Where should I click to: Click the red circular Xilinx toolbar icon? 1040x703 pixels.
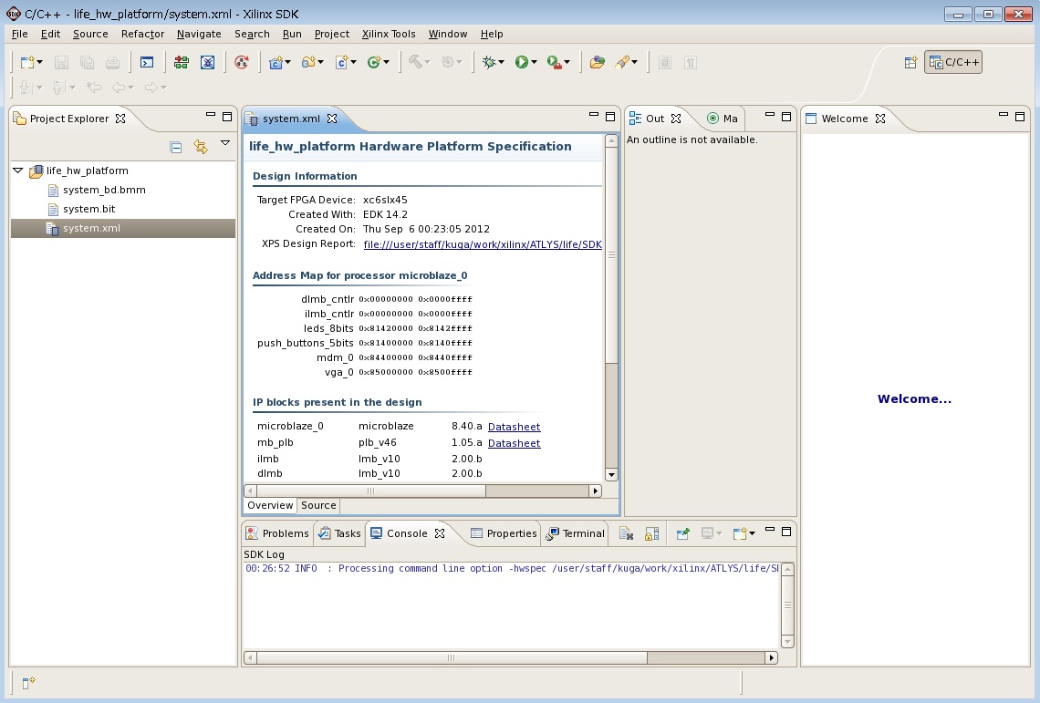(242, 62)
